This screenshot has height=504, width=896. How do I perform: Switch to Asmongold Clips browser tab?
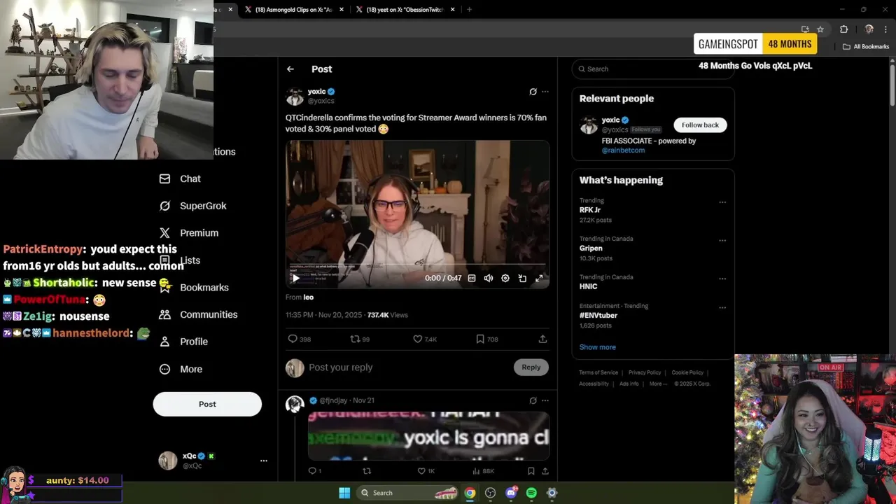point(294,10)
